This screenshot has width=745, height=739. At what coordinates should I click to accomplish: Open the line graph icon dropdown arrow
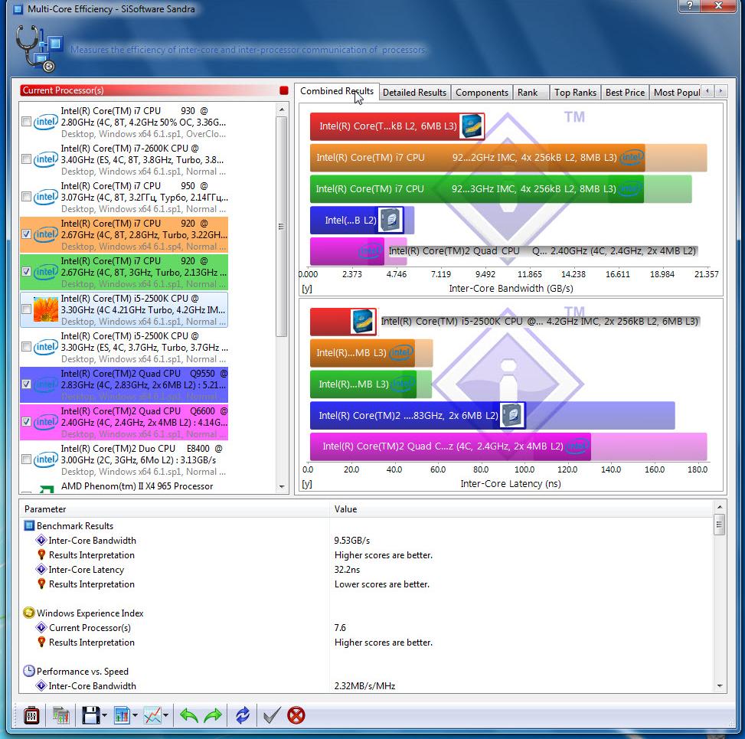(x=165, y=716)
